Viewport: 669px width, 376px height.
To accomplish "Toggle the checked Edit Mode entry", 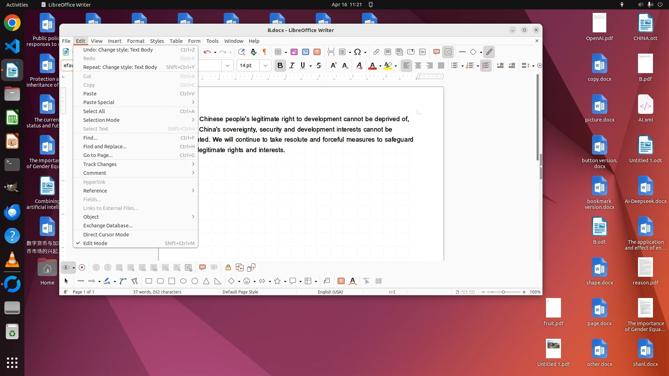I will (x=95, y=243).
